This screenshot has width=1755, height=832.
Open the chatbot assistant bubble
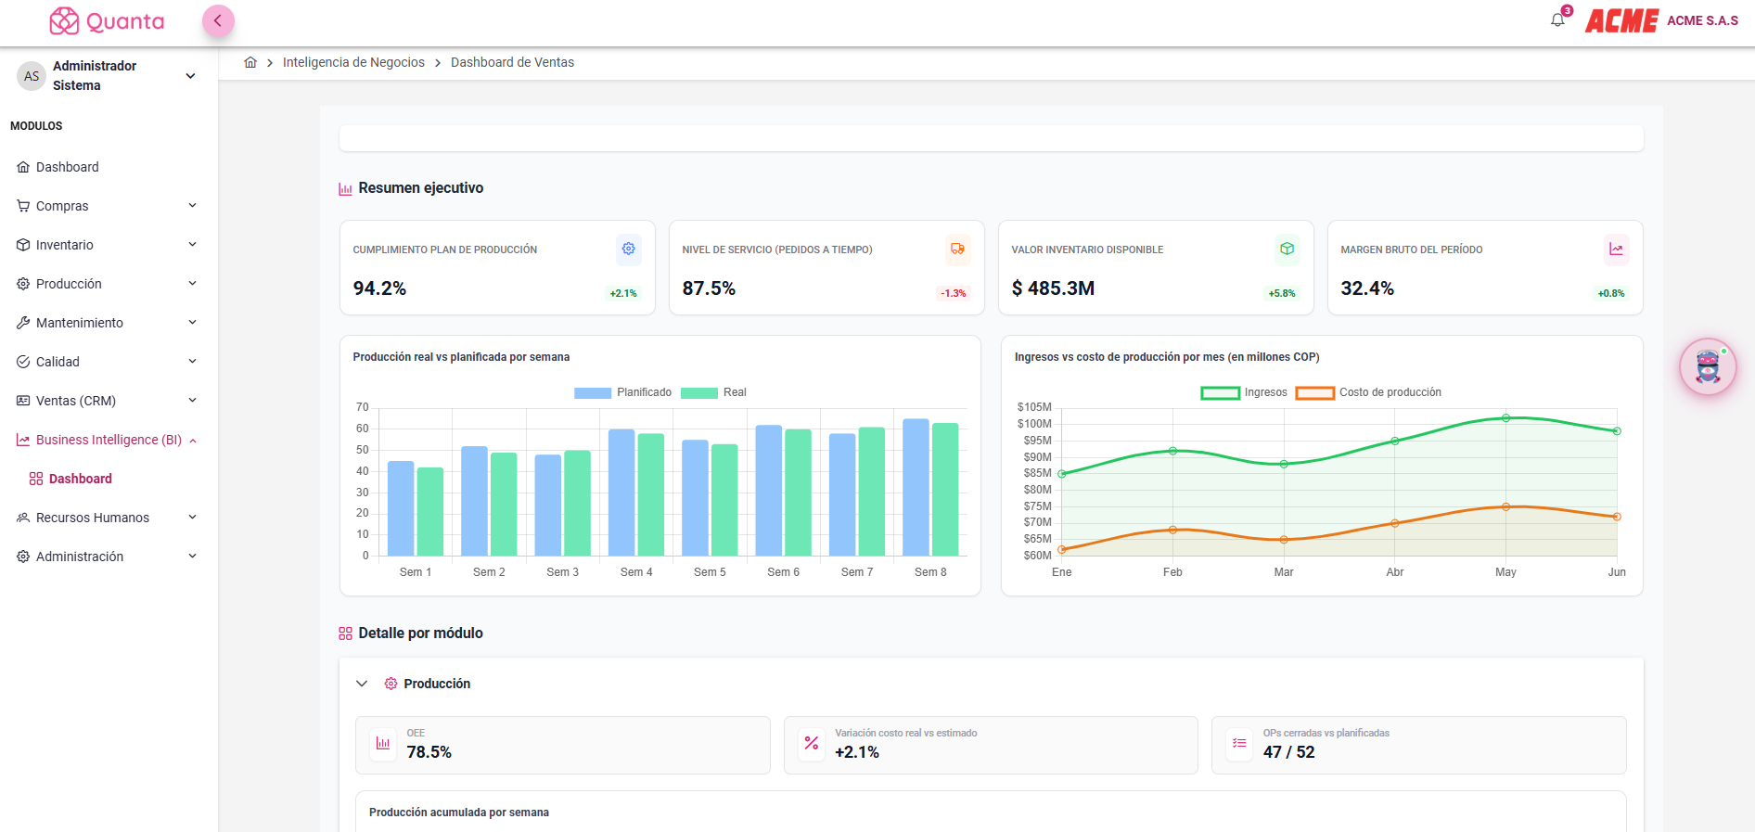coord(1708,367)
